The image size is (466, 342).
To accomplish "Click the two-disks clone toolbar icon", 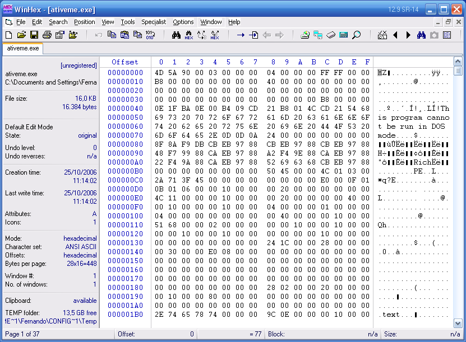I will [x=318, y=35].
